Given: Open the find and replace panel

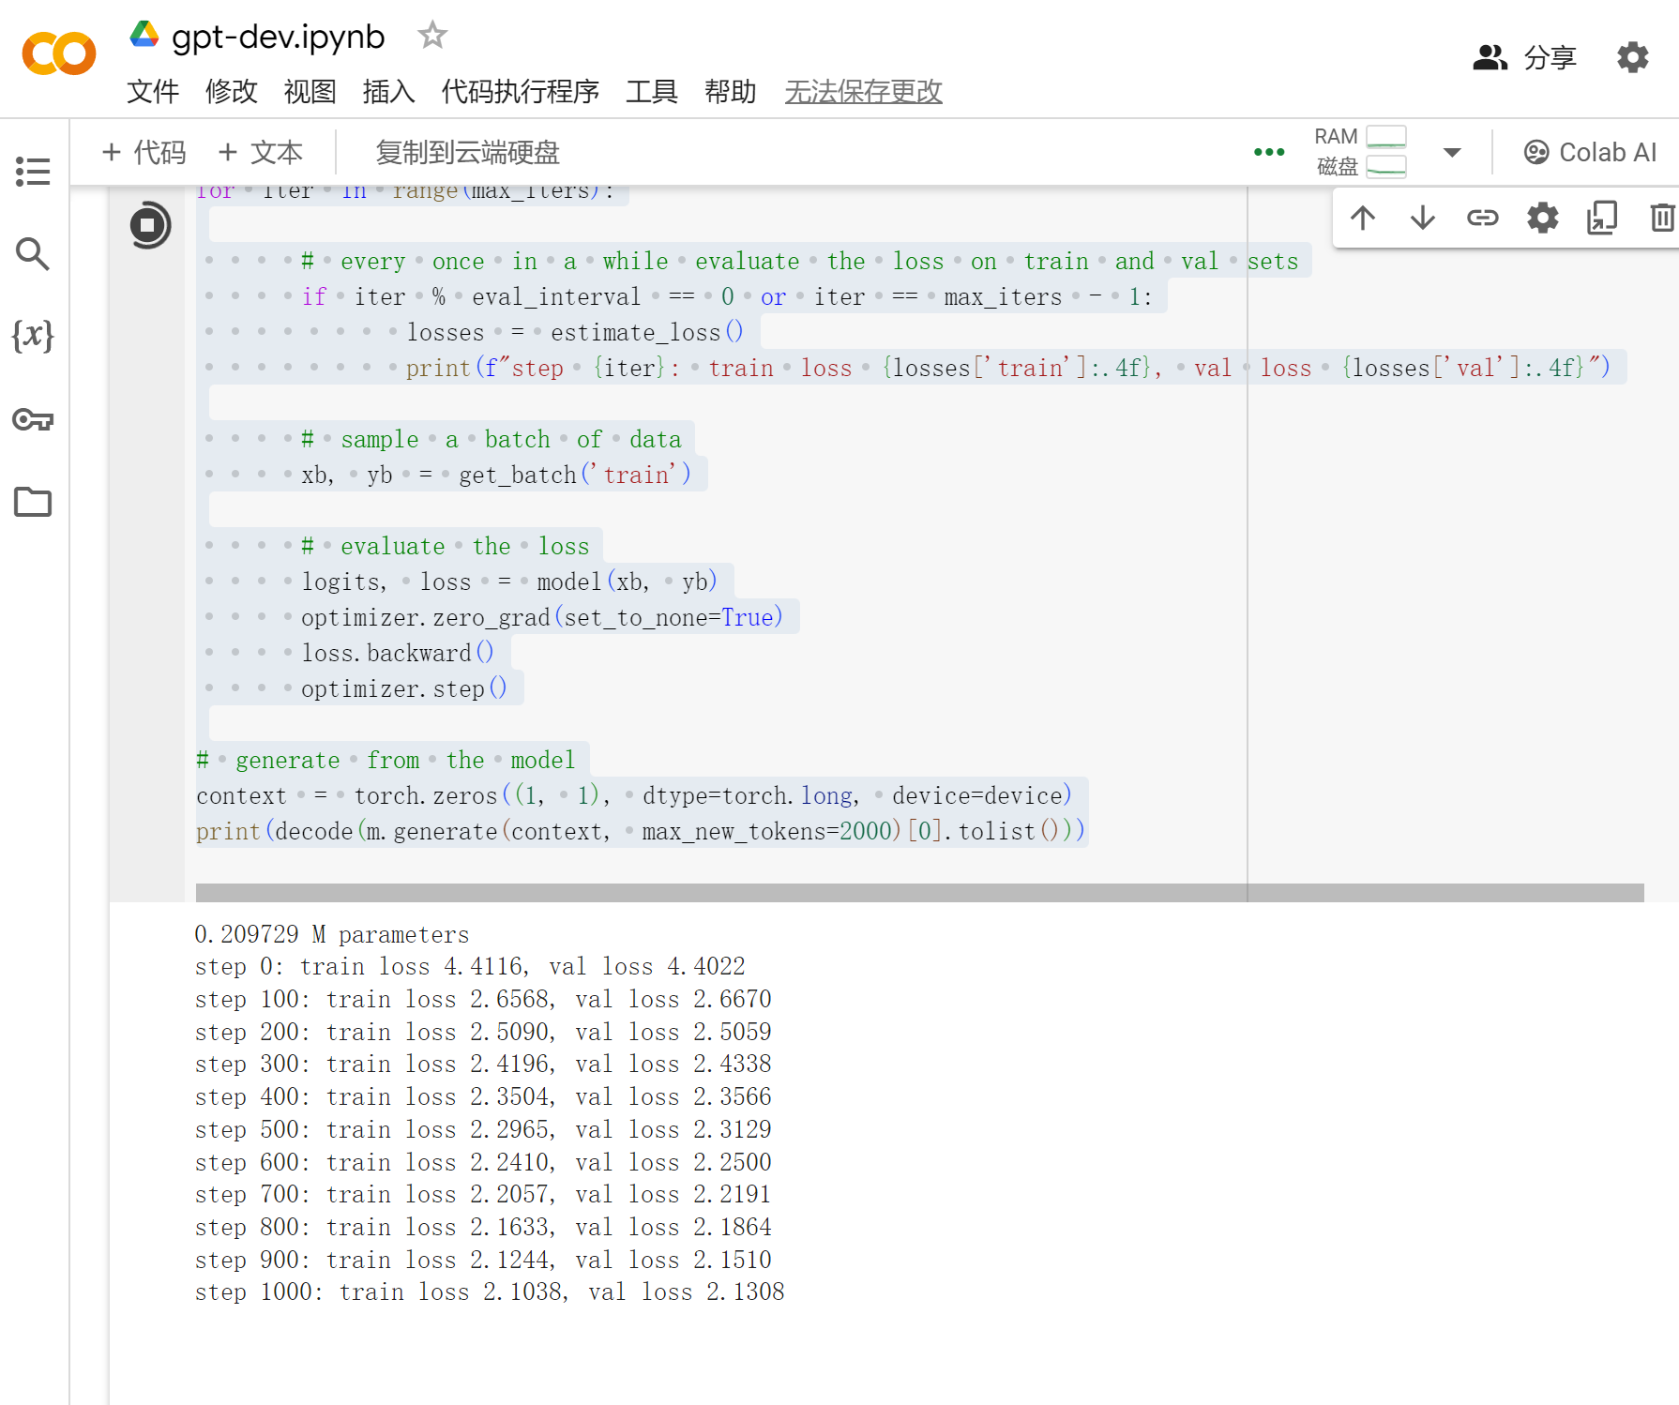Looking at the screenshot, I should [33, 253].
